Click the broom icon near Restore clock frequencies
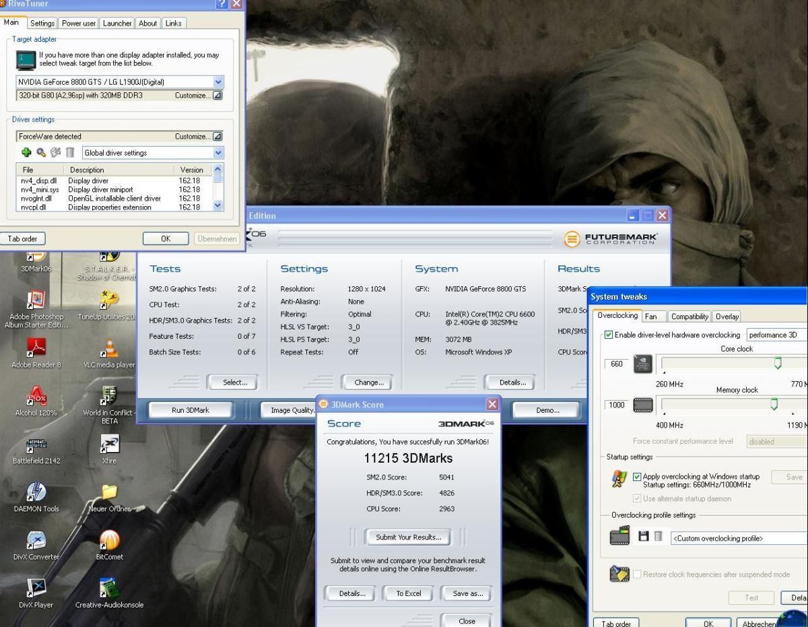The width and height of the screenshot is (808, 627). [x=619, y=574]
